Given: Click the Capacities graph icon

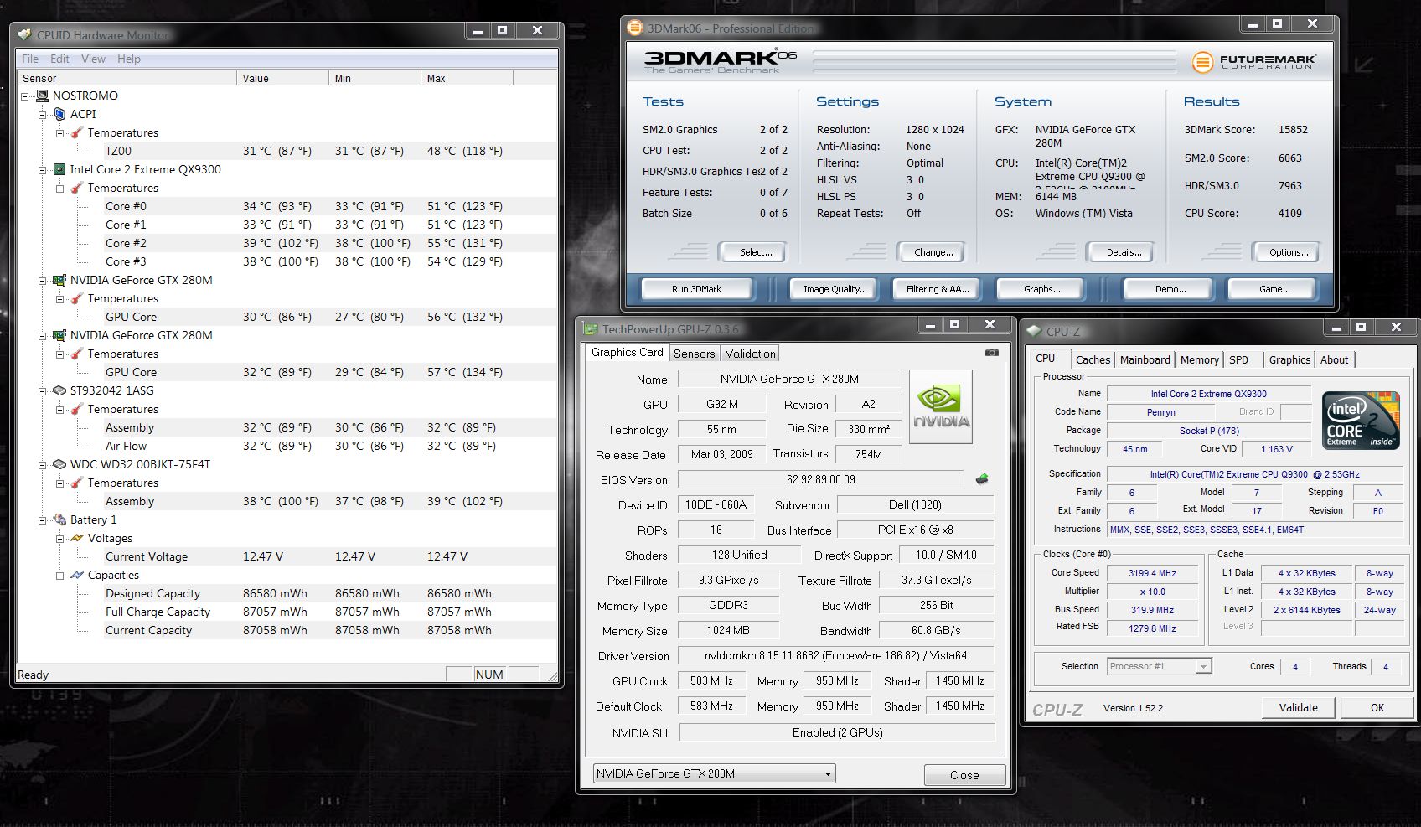Looking at the screenshot, I should 77,575.
